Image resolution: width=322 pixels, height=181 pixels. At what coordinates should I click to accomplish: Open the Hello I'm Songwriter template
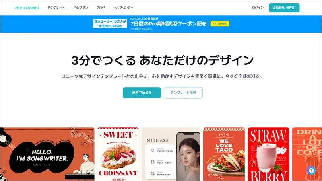coord(47,154)
